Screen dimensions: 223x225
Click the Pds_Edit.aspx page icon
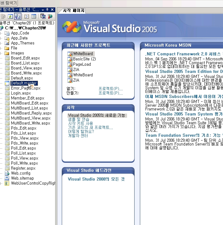[x=7, y=128]
